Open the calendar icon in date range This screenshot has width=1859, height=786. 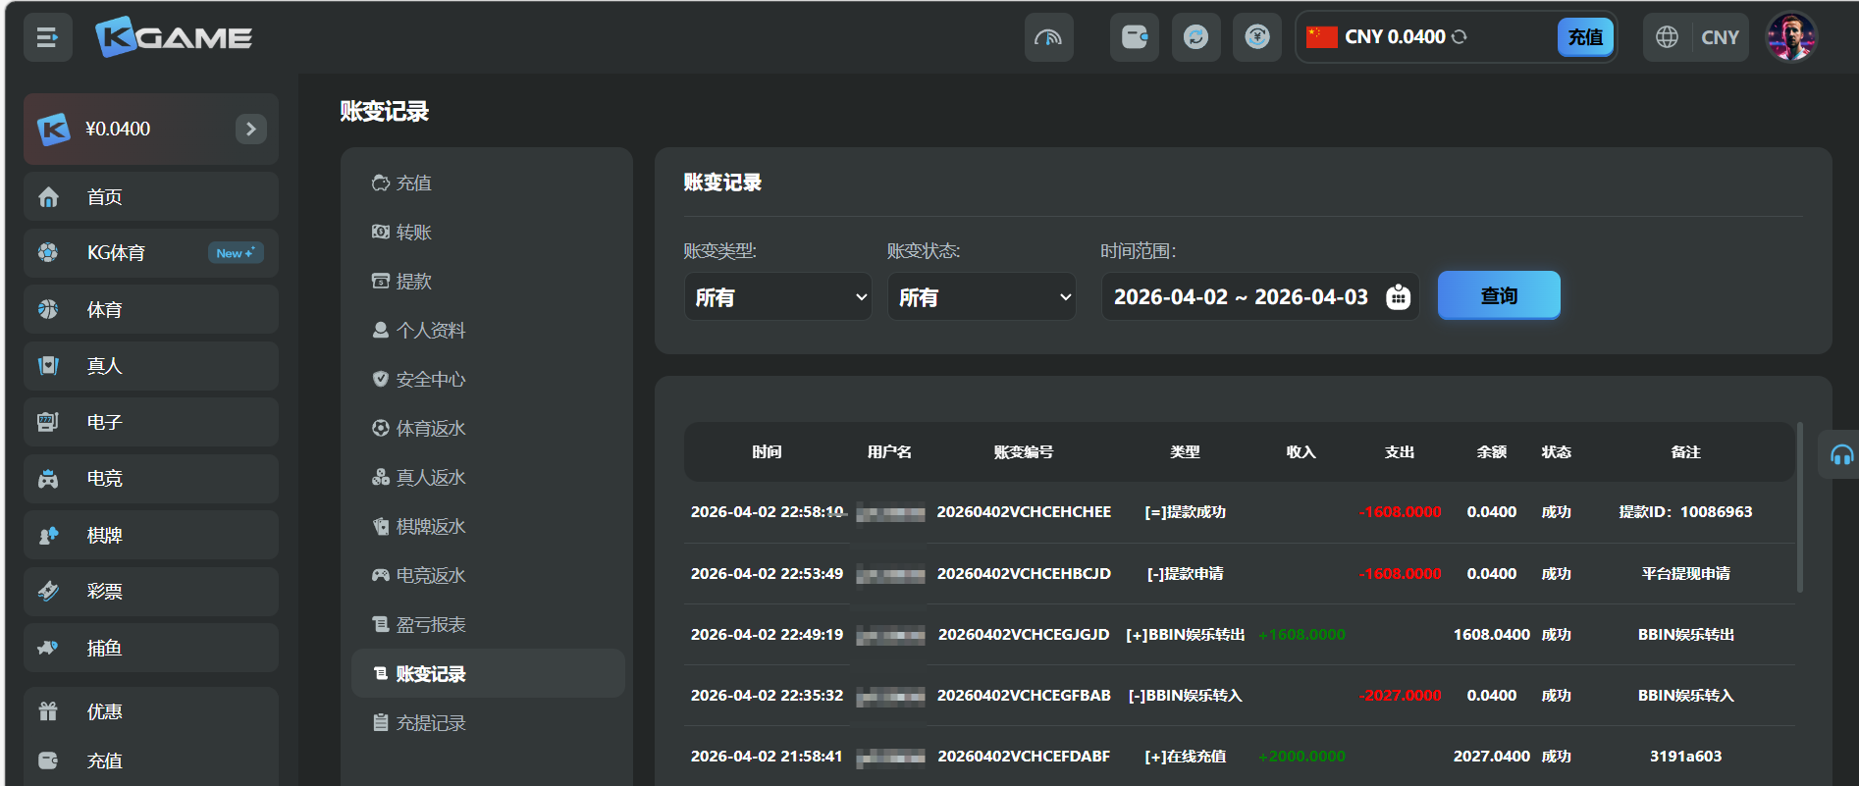[x=1399, y=296]
